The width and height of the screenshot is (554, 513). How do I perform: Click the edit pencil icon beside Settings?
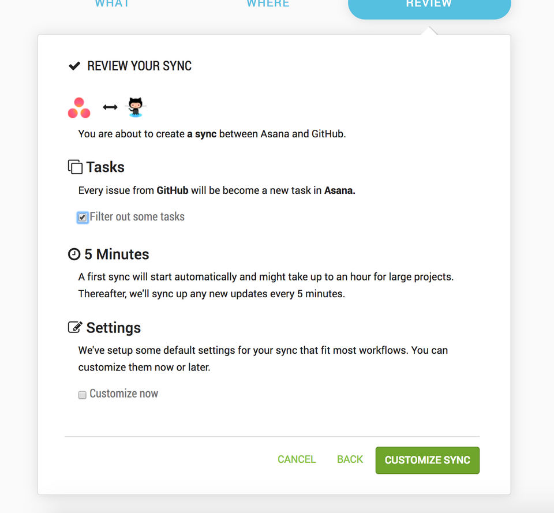[x=75, y=328]
